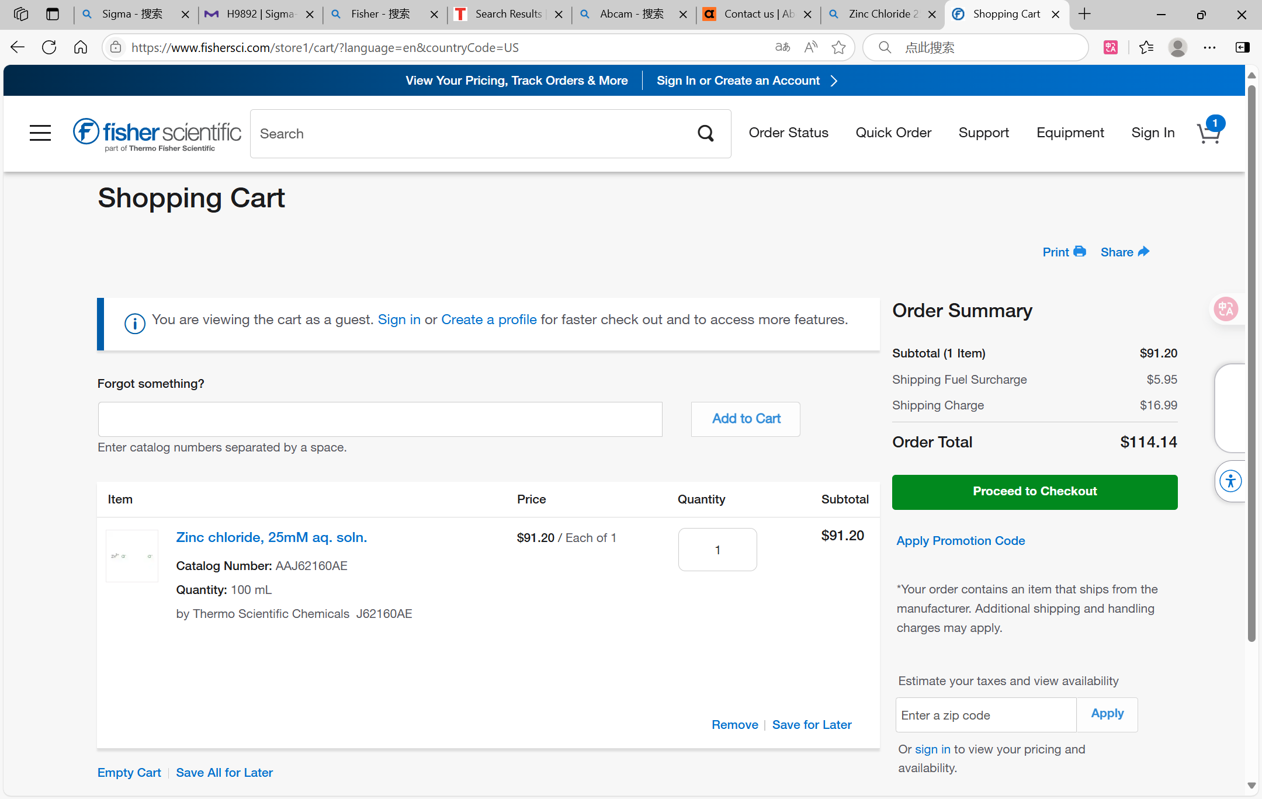Screen dimensions: 1262x799
Task: Click the Empty Cart link
Action: pos(129,773)
